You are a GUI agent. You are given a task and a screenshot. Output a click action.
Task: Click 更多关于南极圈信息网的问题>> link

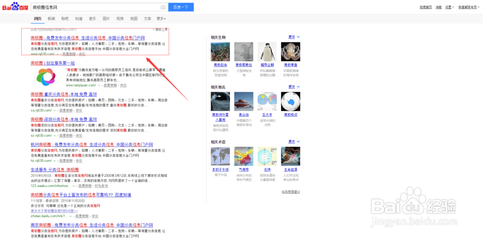point(54,212)
